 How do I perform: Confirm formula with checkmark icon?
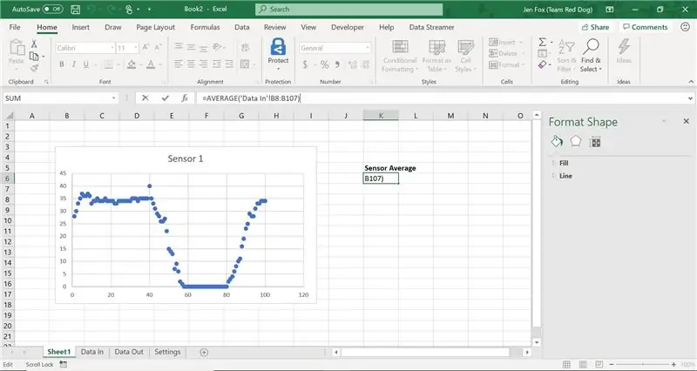(165, 98)
